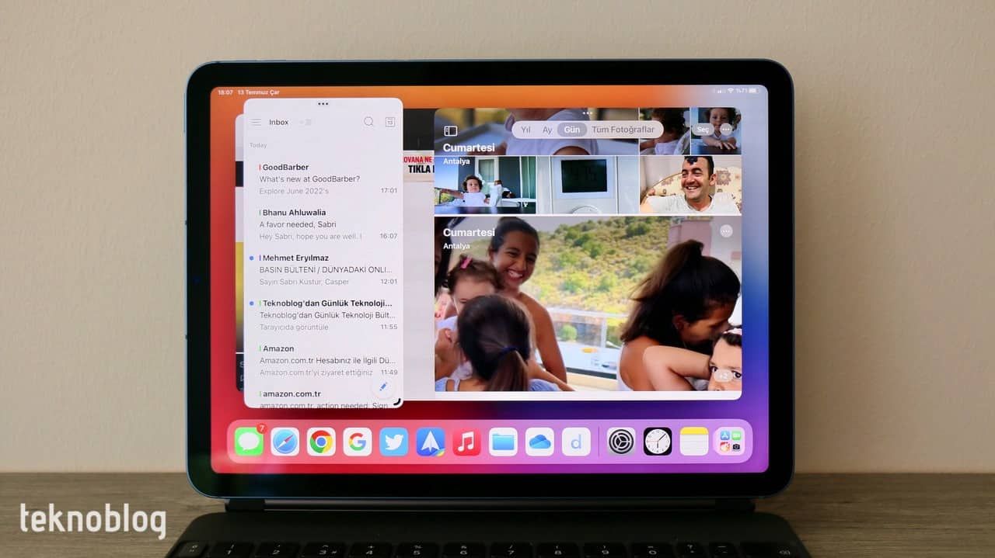
Task: Open the Photos sidebar panel icon
Action: pos(452,130)
